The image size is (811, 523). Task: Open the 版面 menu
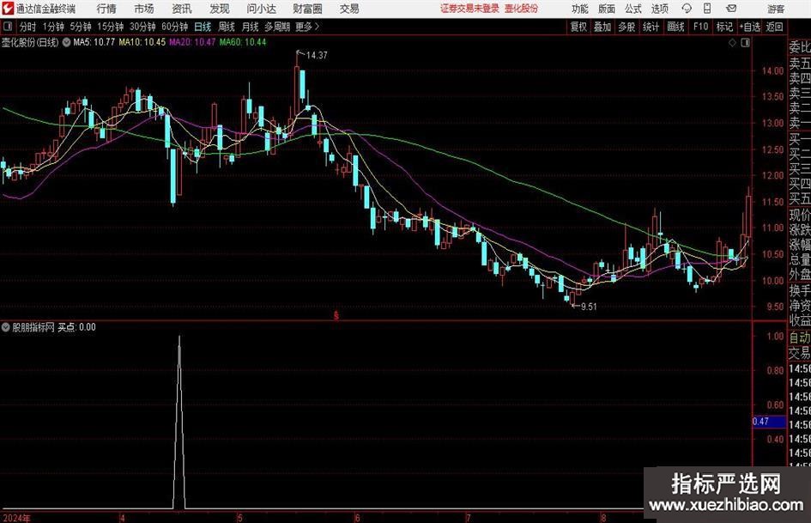606,9
